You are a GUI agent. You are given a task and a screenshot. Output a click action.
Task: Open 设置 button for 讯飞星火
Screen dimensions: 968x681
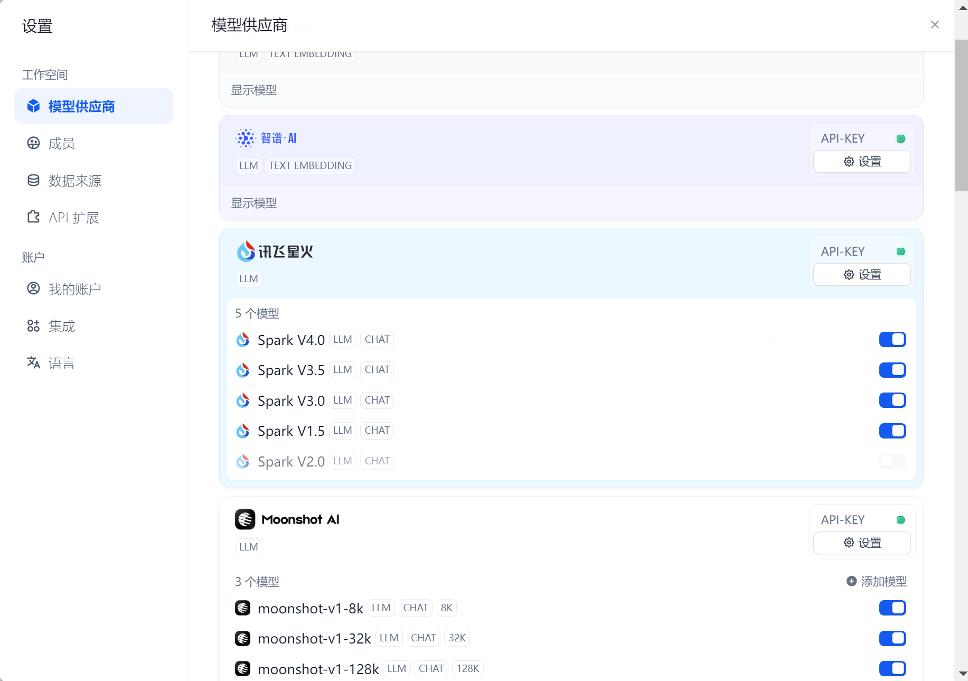[862, 275]
